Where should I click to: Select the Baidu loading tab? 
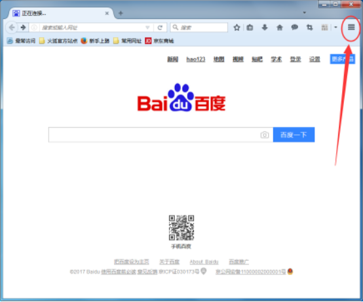click(60, 13)
